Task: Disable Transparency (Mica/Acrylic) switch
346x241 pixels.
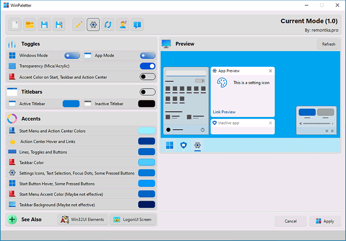Action: (148, 66)
